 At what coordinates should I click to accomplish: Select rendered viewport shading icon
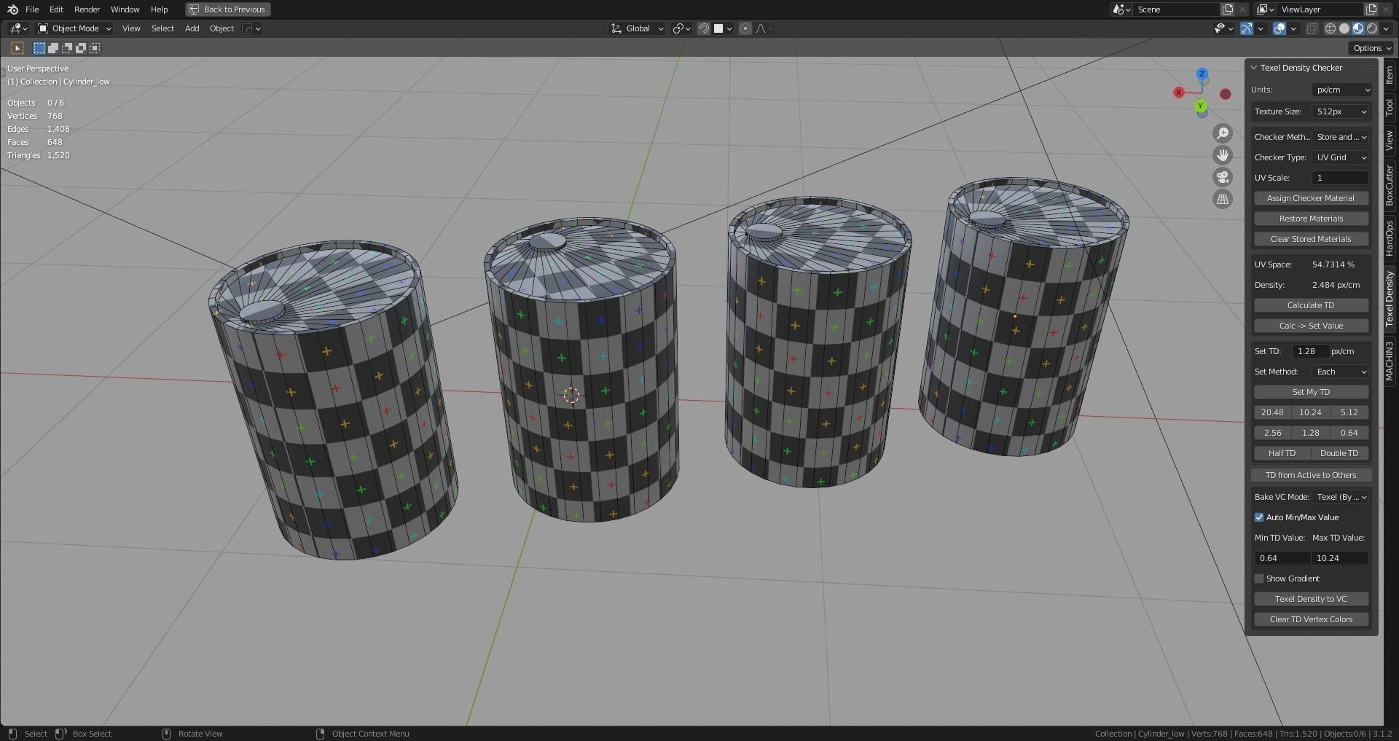click(x=1371, y=28)
